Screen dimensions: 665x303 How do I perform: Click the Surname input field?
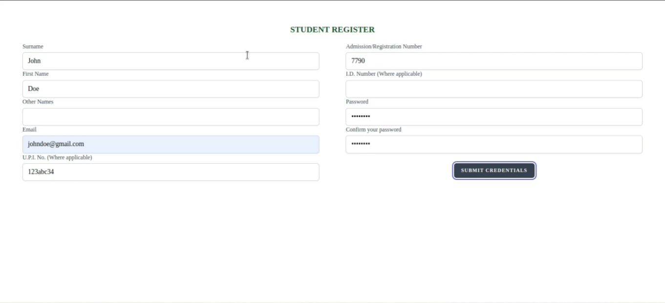(x=171, y=61)
